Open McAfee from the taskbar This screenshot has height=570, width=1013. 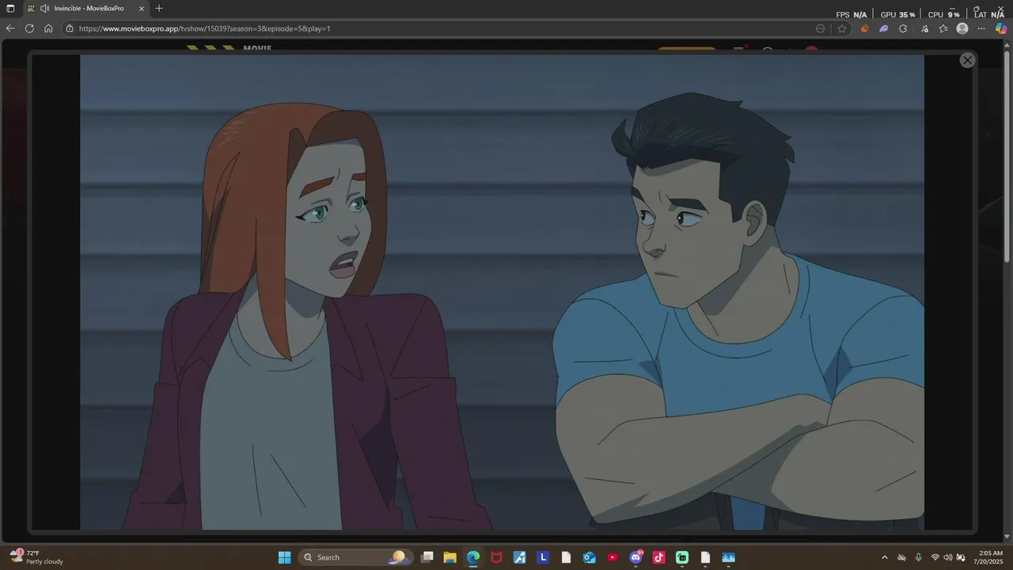pyautogui.click(x=496, y=557)
